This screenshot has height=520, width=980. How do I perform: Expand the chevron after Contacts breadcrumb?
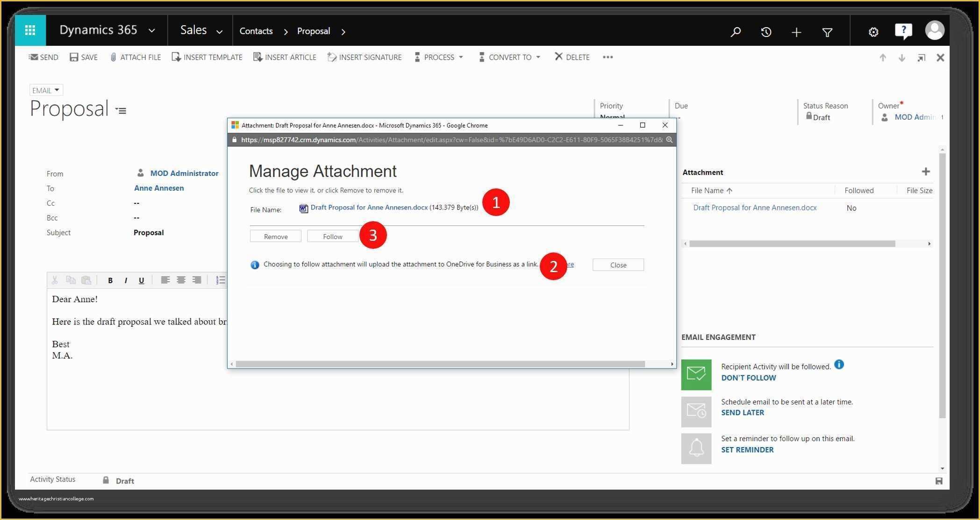pos(286,31)
